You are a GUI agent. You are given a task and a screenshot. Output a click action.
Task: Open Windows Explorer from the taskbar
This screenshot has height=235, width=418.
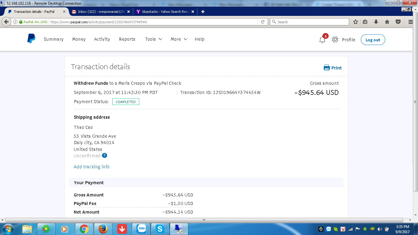click(27, 229)
